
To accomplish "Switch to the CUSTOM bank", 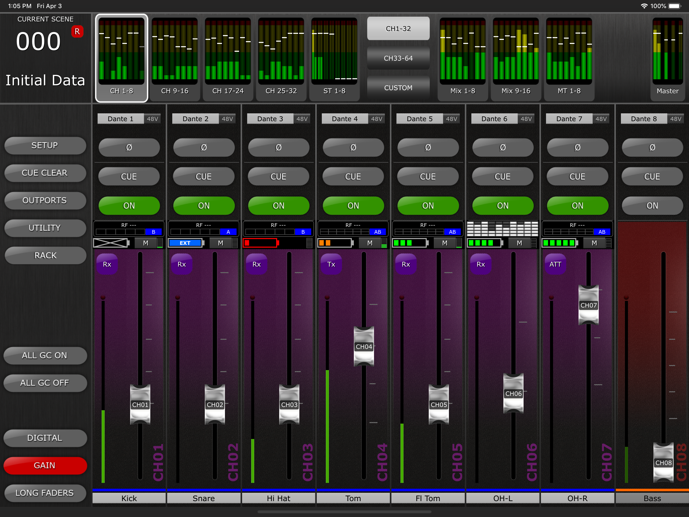I will pyautogui.click(x=398, y=88).
